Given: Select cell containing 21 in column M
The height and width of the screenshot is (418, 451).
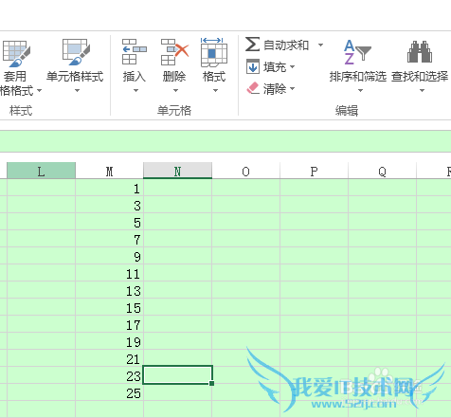Looking at the screenshot, I should coord(109,359).
